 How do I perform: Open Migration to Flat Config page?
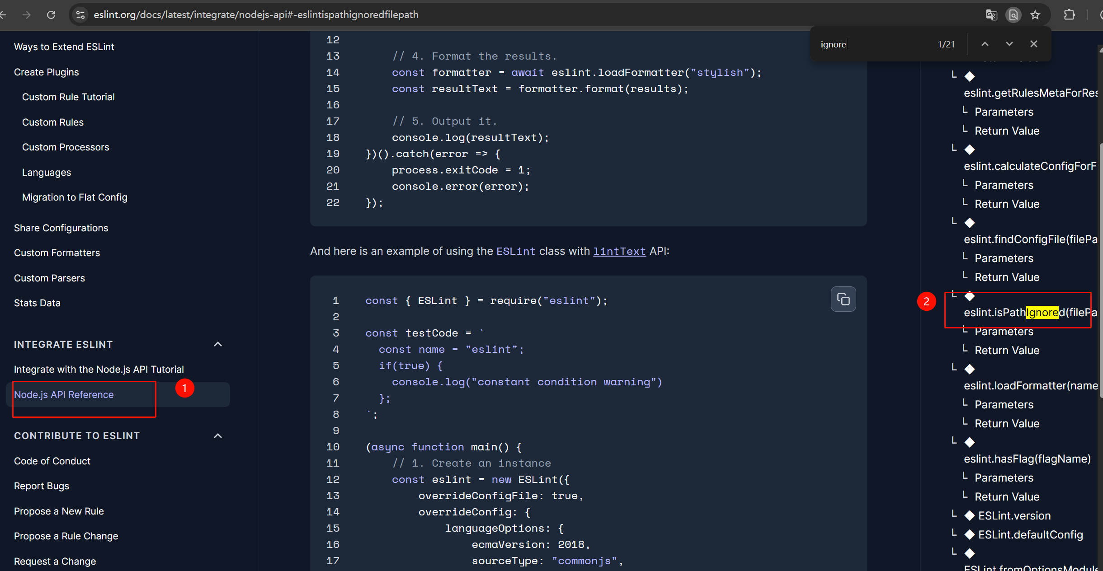pyautogui.click(x=75, y=197)
